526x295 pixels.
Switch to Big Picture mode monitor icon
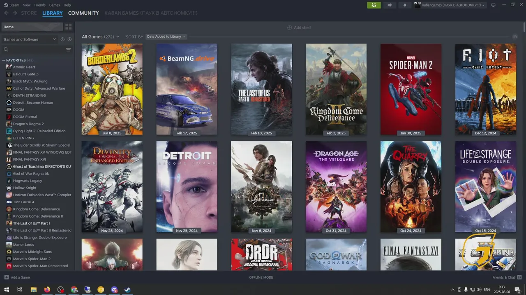tap(493, 5)
